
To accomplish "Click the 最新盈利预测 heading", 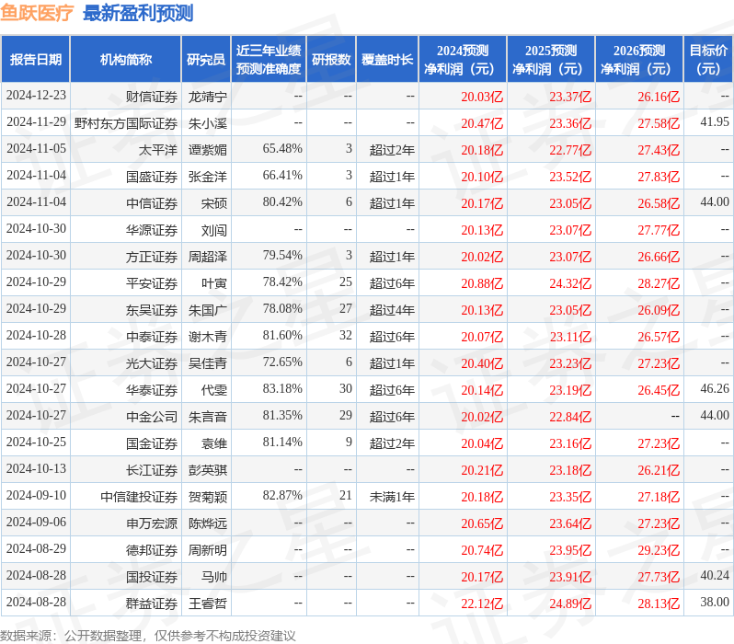I will pos(138,13).
